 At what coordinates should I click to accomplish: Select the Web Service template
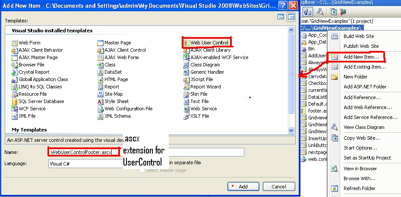(200, 109)
